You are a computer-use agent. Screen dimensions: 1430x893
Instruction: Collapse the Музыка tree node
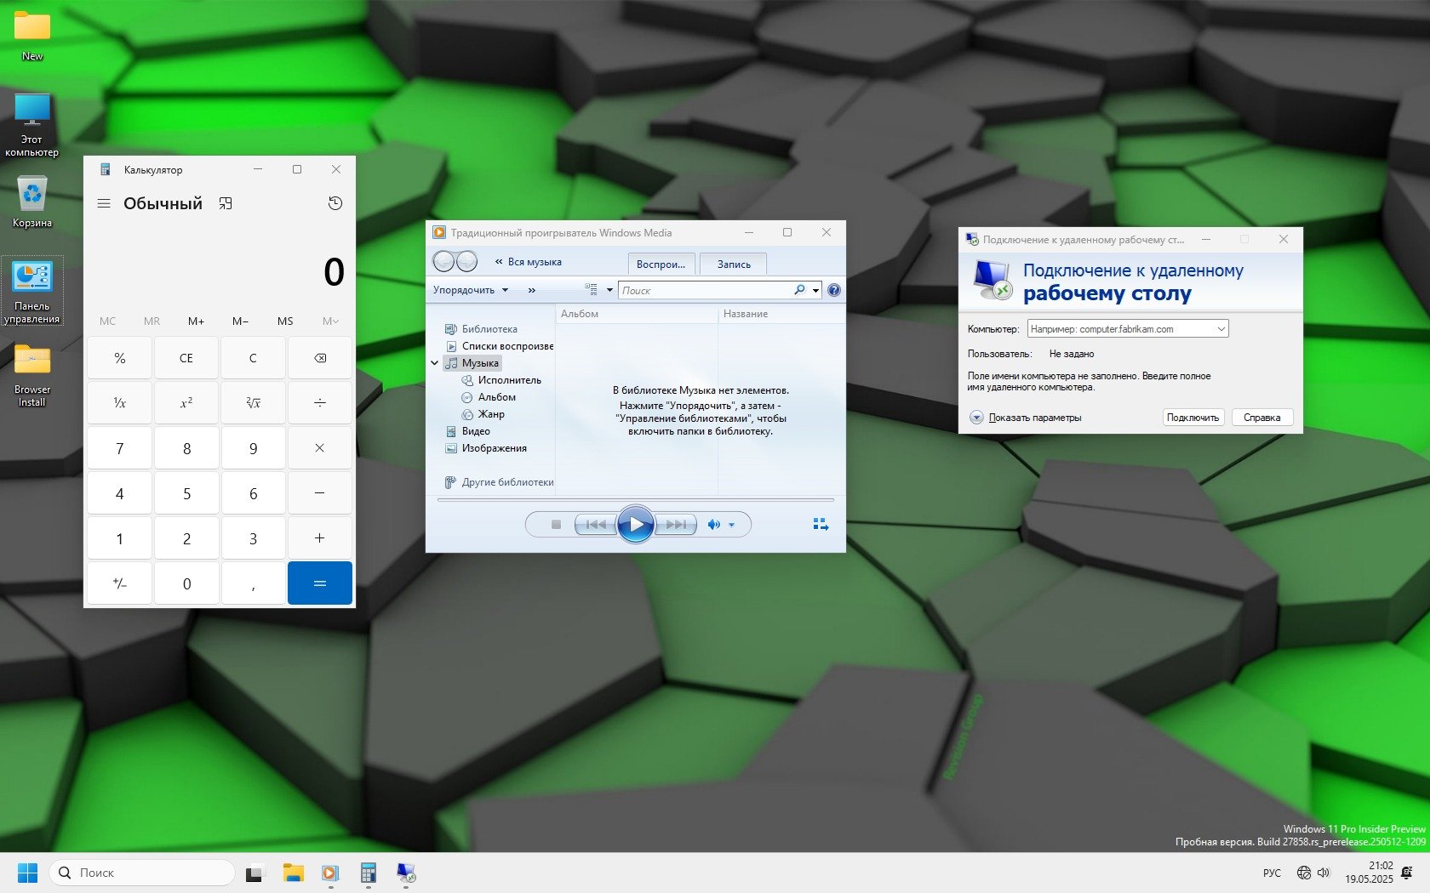(x=435, y=363)
